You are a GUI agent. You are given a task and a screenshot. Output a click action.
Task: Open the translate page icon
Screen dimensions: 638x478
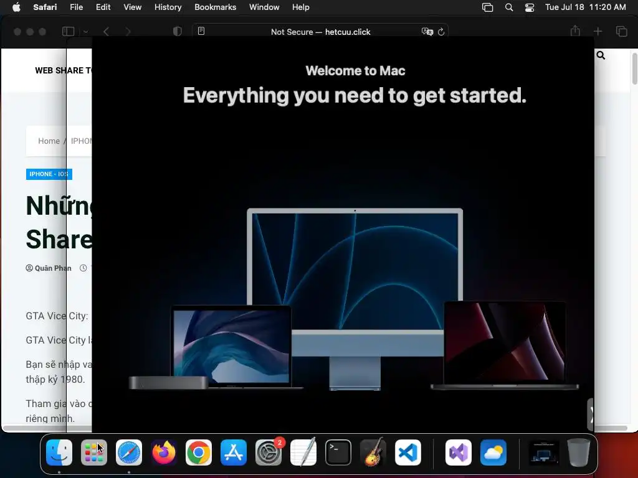(427, 31)
